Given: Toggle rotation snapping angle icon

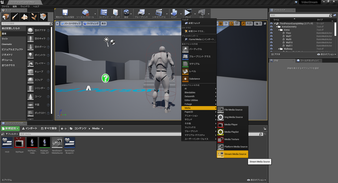Looking at the screenshot, I should (232, 24).
